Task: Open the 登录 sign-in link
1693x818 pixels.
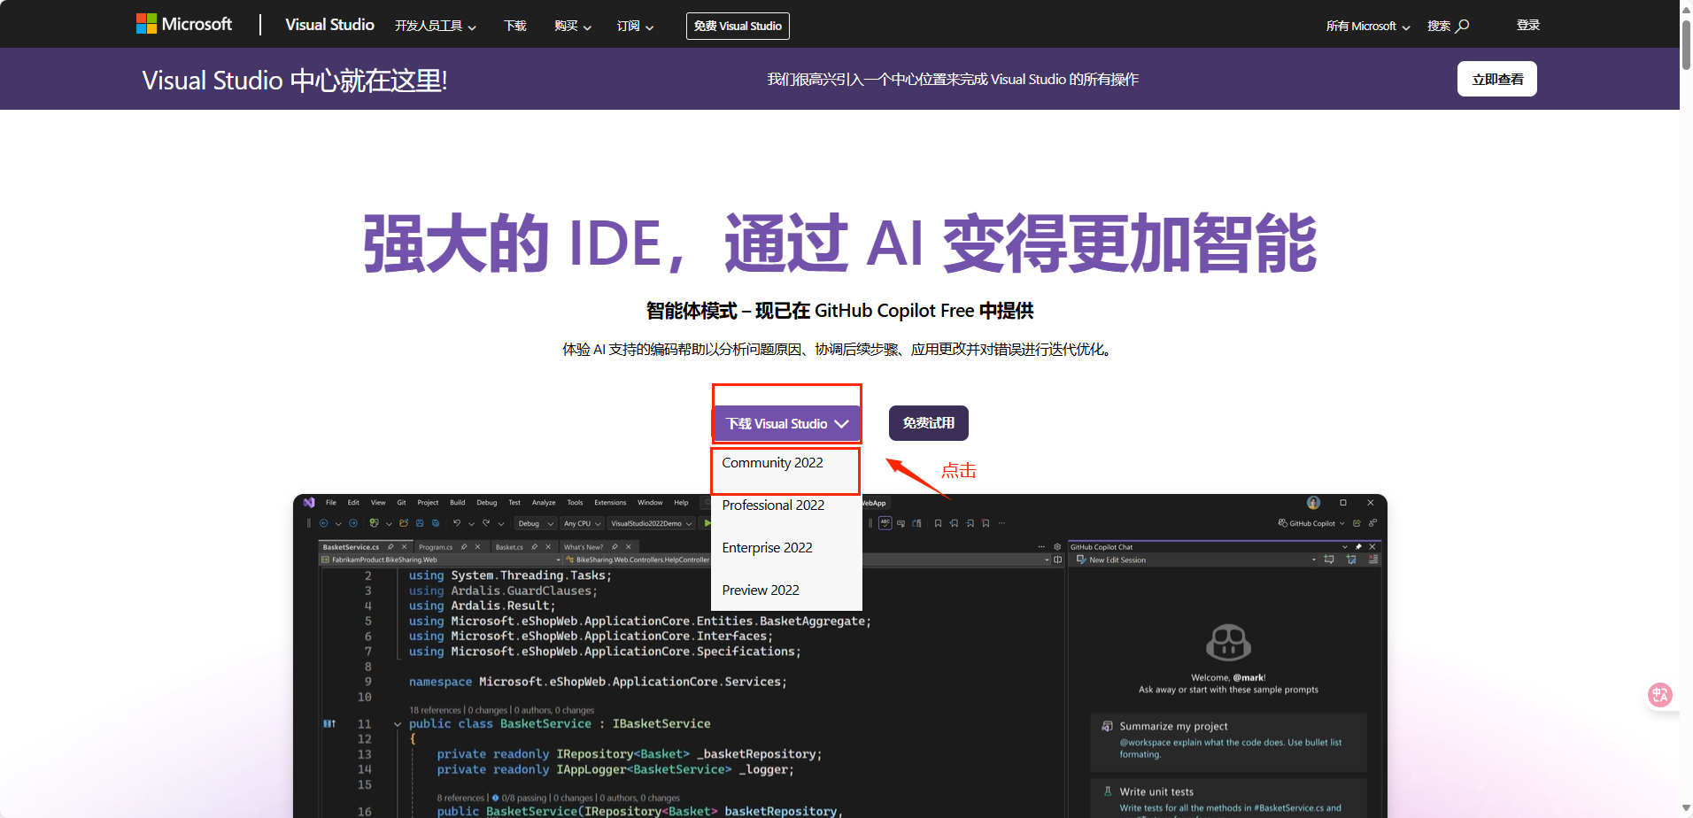Action: [1527, 25]
